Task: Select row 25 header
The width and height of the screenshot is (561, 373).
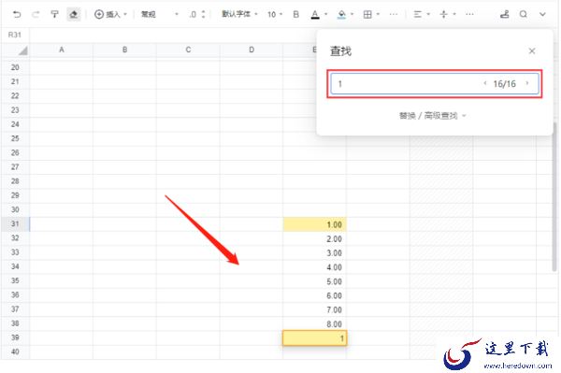Action: [x=15, y=138]
